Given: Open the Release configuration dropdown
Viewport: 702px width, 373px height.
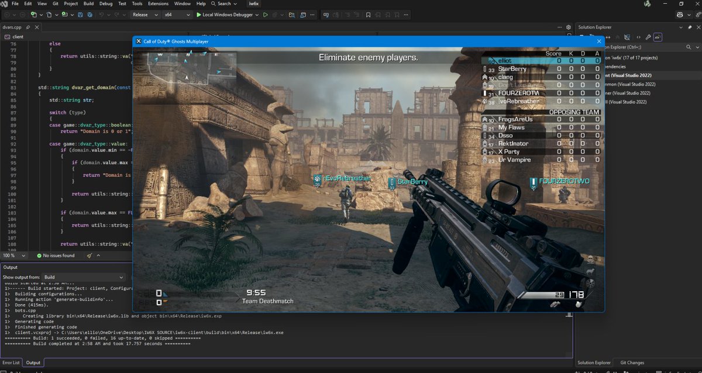Looking at the screenshot, I should 145,14.
